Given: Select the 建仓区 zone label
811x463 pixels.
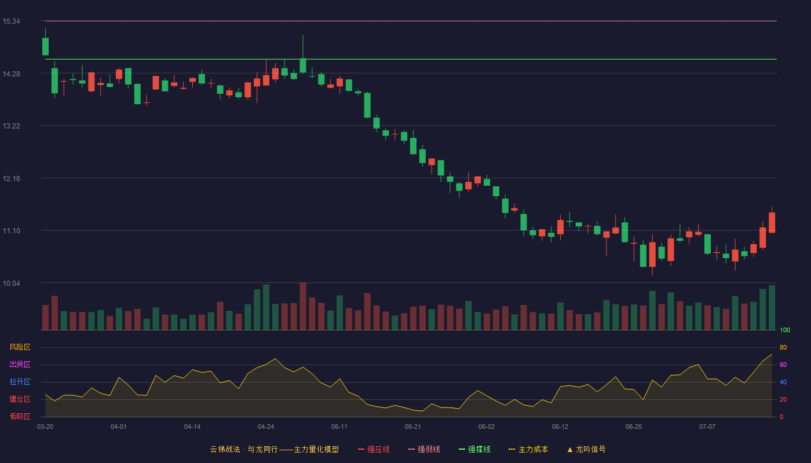Looking at the screenshot, I should [20, 399].
